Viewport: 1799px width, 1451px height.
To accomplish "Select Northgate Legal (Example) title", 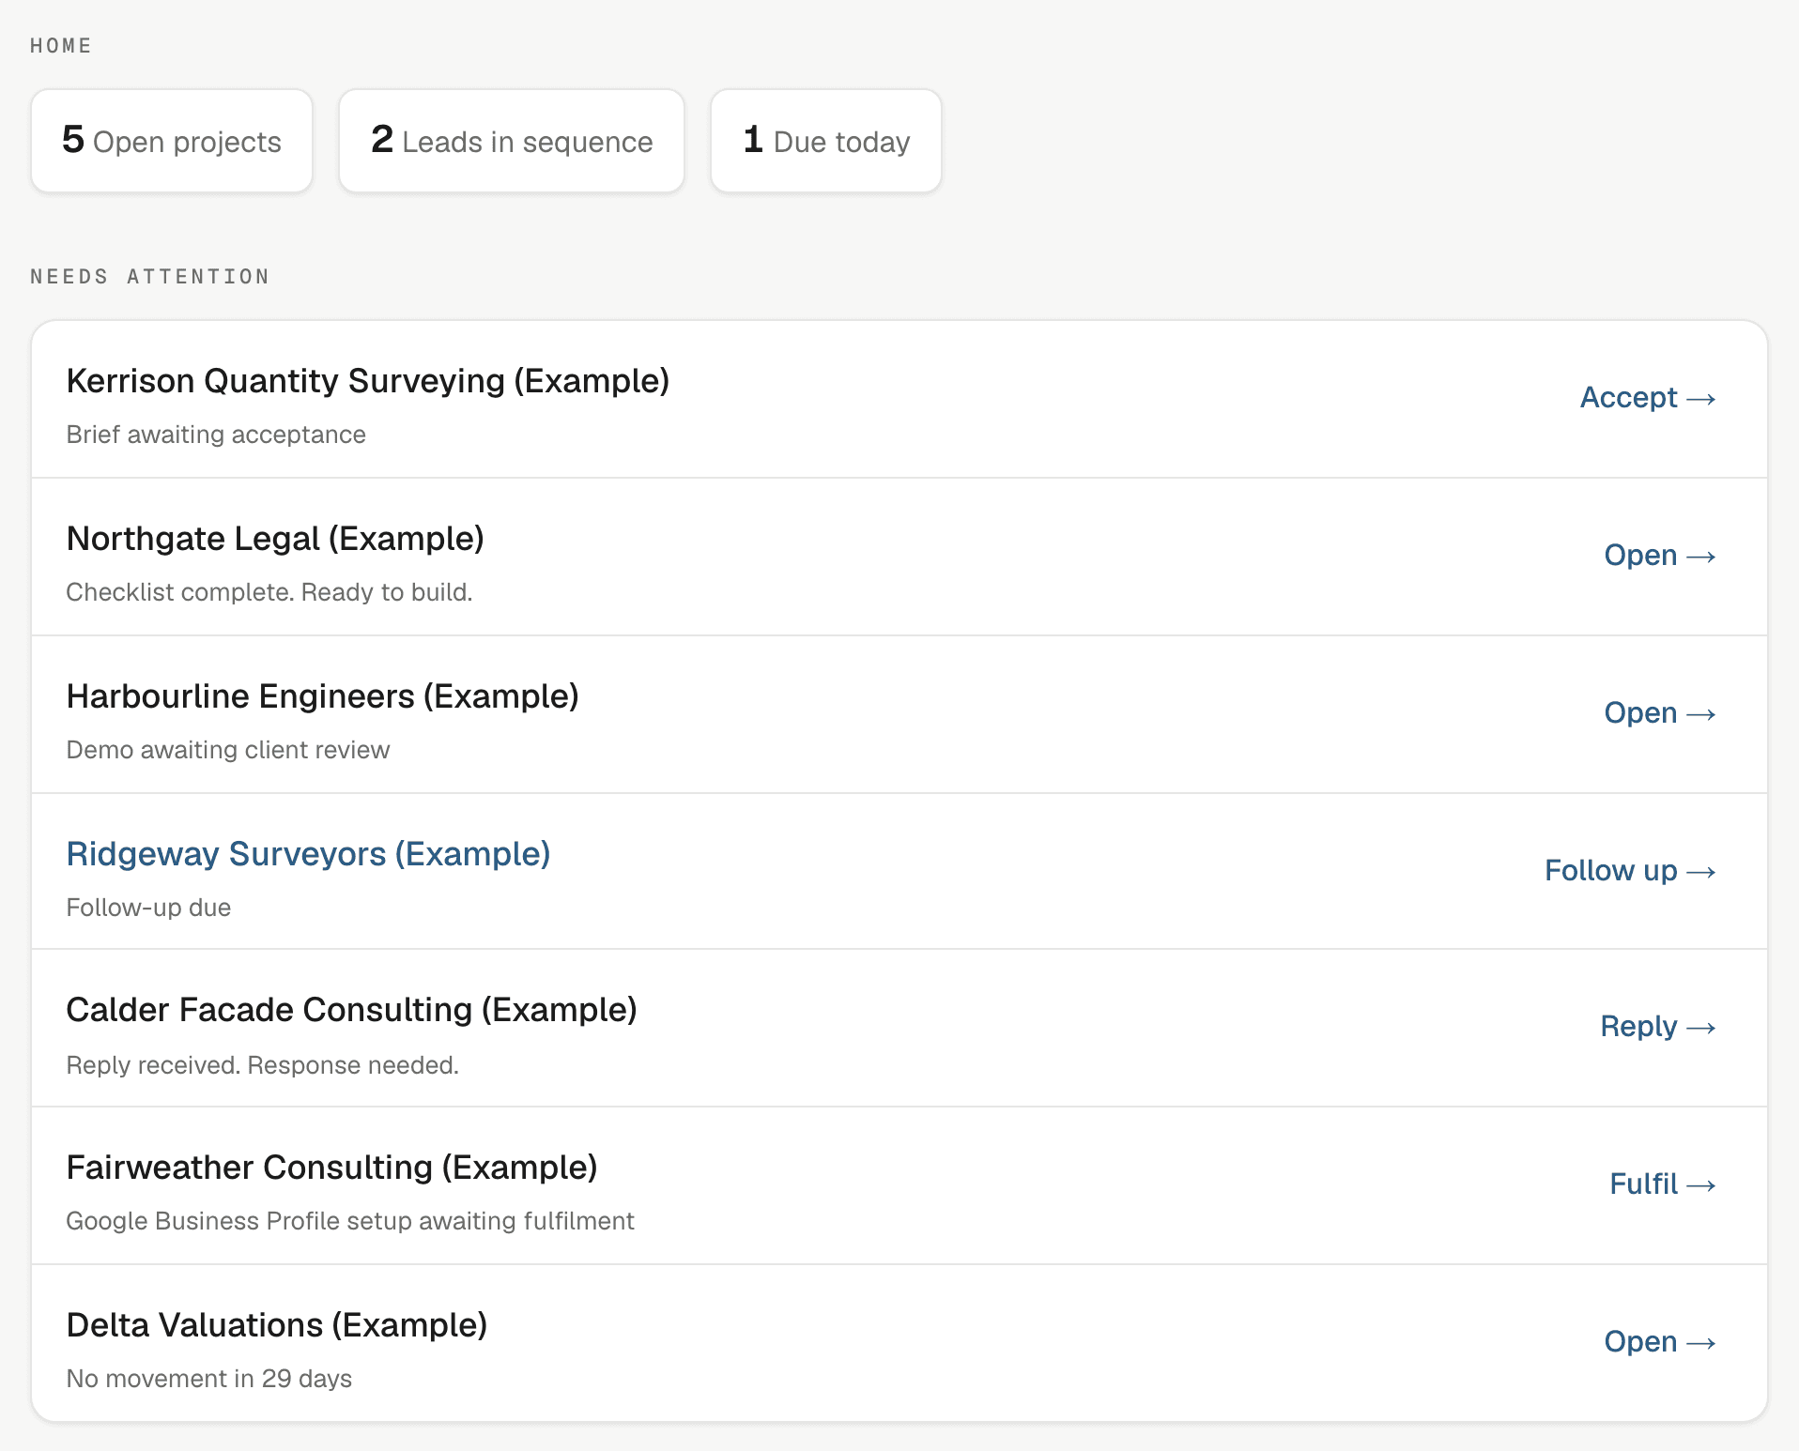I will tap(275, 539).
